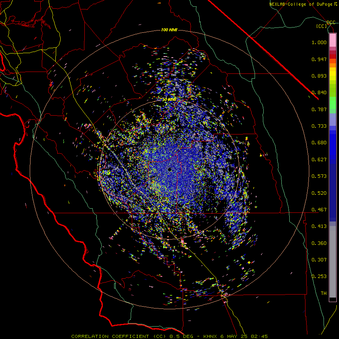Click the TH threshold label on the legend
This screenshot has width=339, height=339.
324,293
